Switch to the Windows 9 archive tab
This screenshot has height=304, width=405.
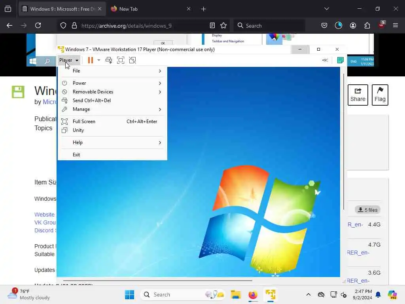coord(62,9)
